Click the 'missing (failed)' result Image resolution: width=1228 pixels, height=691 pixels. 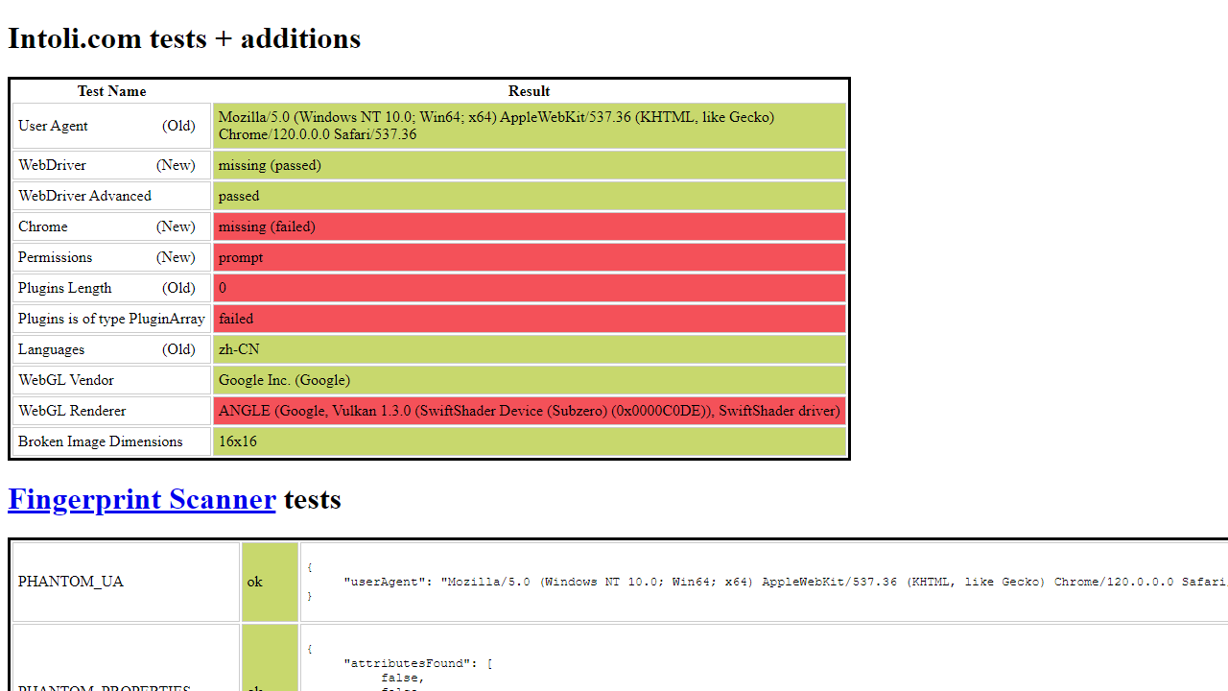point(530,226)
